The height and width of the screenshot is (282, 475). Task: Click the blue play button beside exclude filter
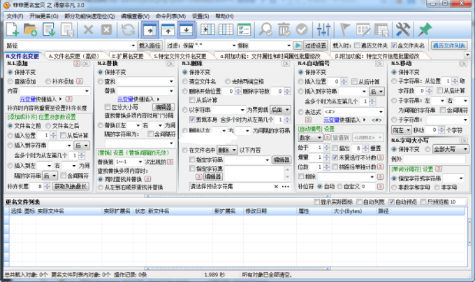coord(298,45)
